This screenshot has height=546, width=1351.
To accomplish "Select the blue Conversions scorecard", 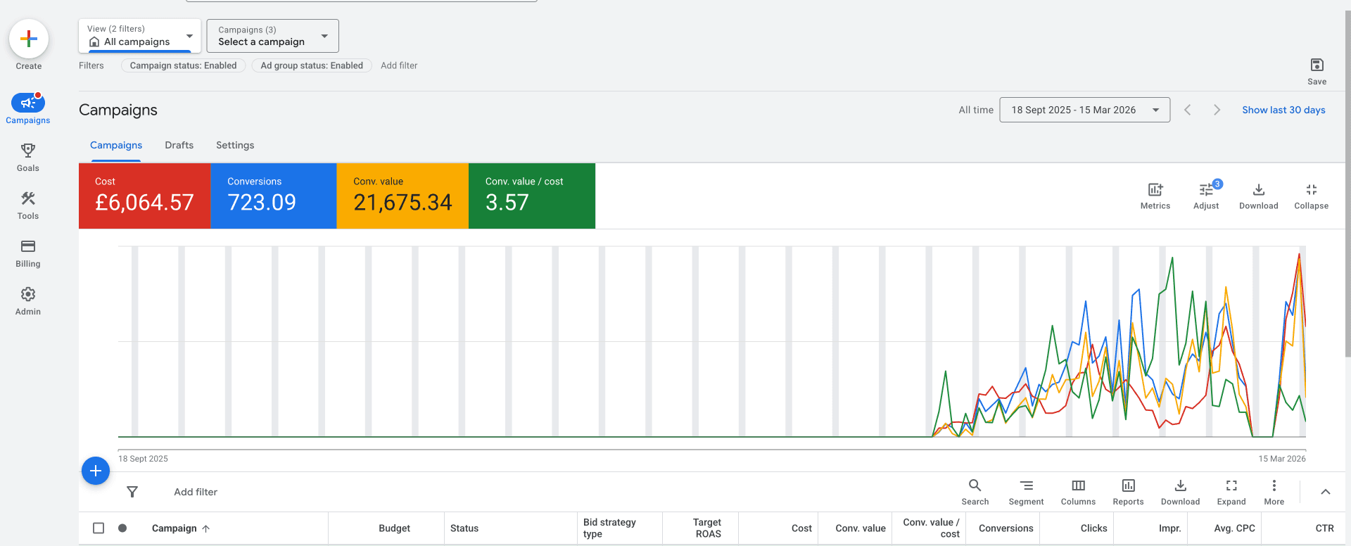I will click(274, 196).
